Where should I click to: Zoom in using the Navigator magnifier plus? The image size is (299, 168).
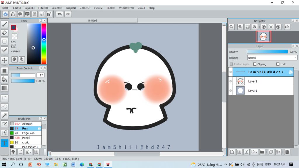(x=240, y=27)
